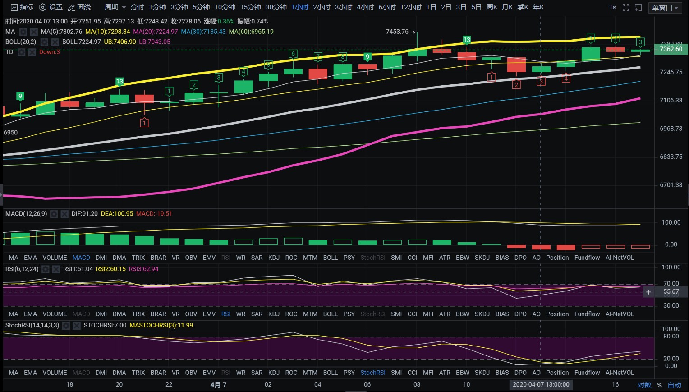689x392 pixels.
Task: Click the plus button on RSI axis
Action: pos(648,292)
